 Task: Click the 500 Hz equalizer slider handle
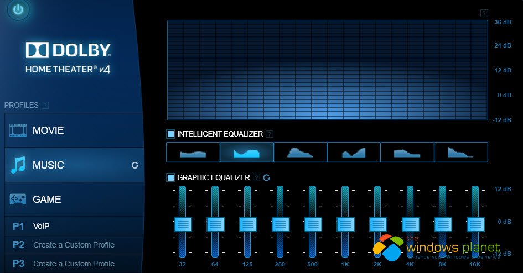[x=313, y=224]
